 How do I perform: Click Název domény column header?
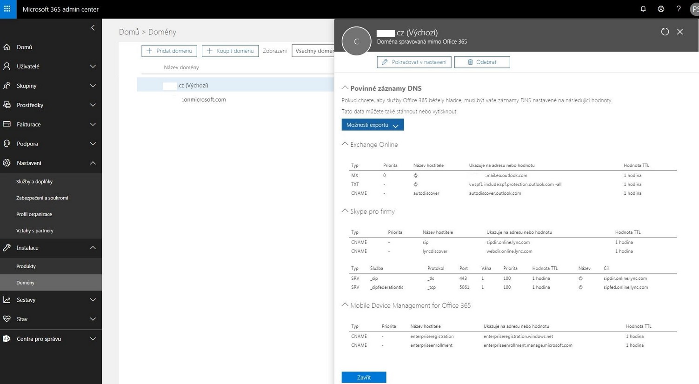point(181,67)
